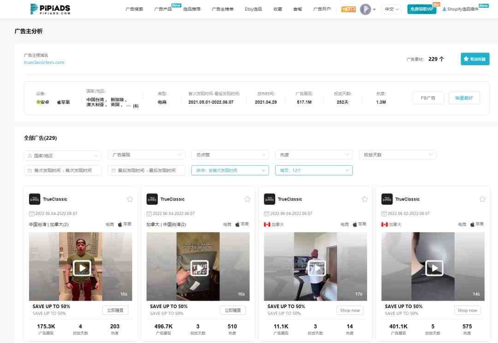Screen dimensions: 498x343
Task: Open the user avatar menu
Action: [366, 9]
